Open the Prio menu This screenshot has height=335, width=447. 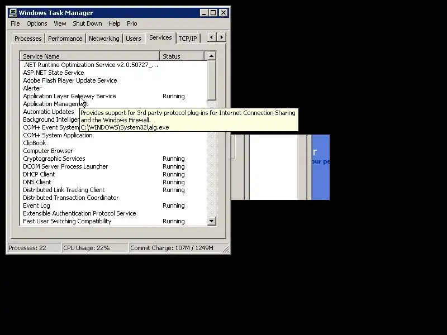pyautogui.click(x=132, y=23)
